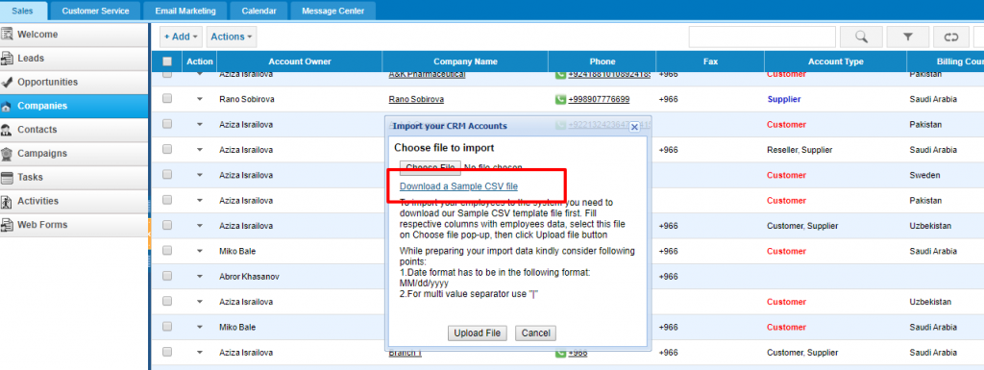Close the Import your CRM Accounts dialog
The width and height of the screenshot is (984, 370).
[634, 126]
